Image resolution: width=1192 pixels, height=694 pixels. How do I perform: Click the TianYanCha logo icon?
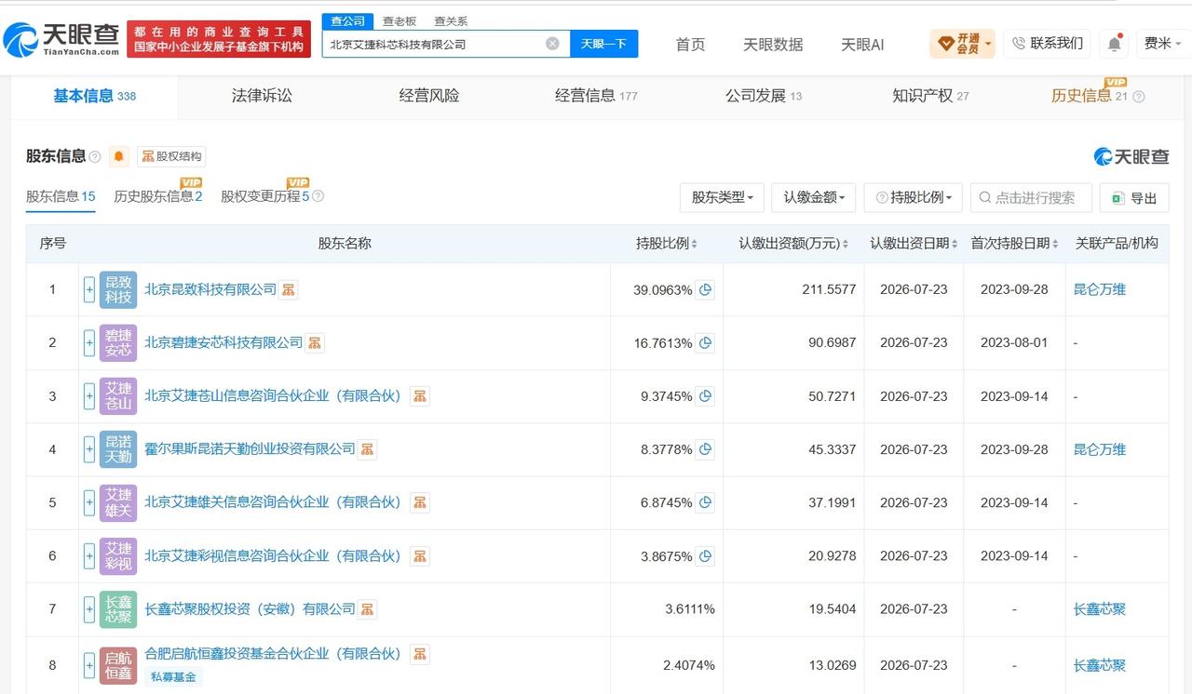click(x=20, y=40)
